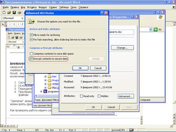
Task: Click the horizontal scrollbar right arrow in Word
Action: pos(171,126)
